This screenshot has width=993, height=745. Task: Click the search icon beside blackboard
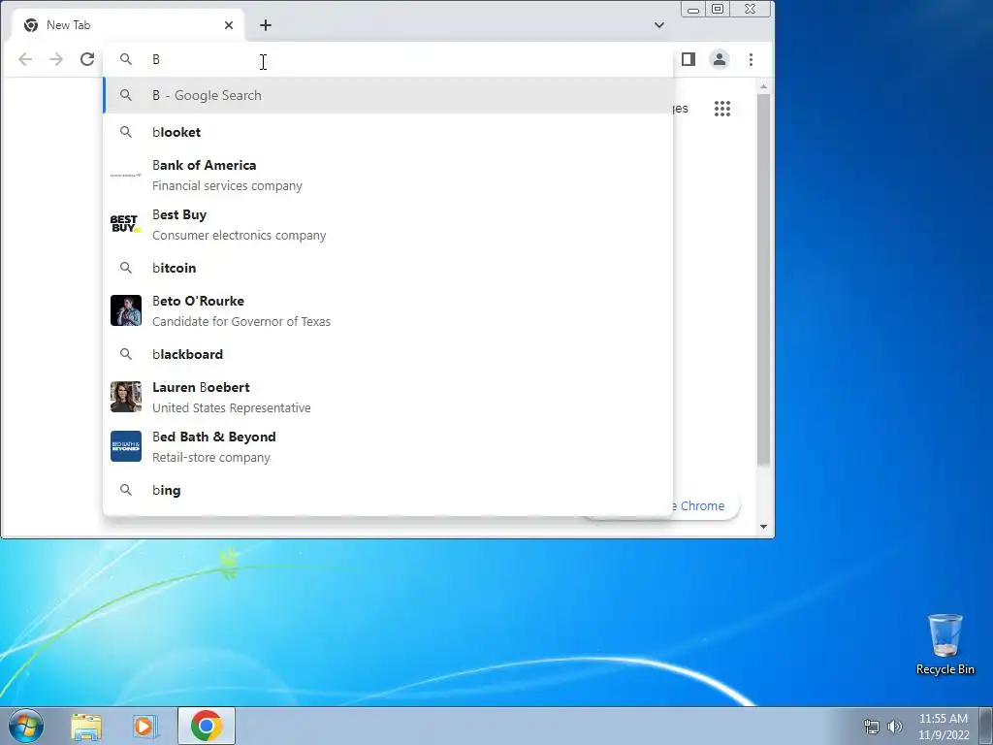[x=126, y=354]
